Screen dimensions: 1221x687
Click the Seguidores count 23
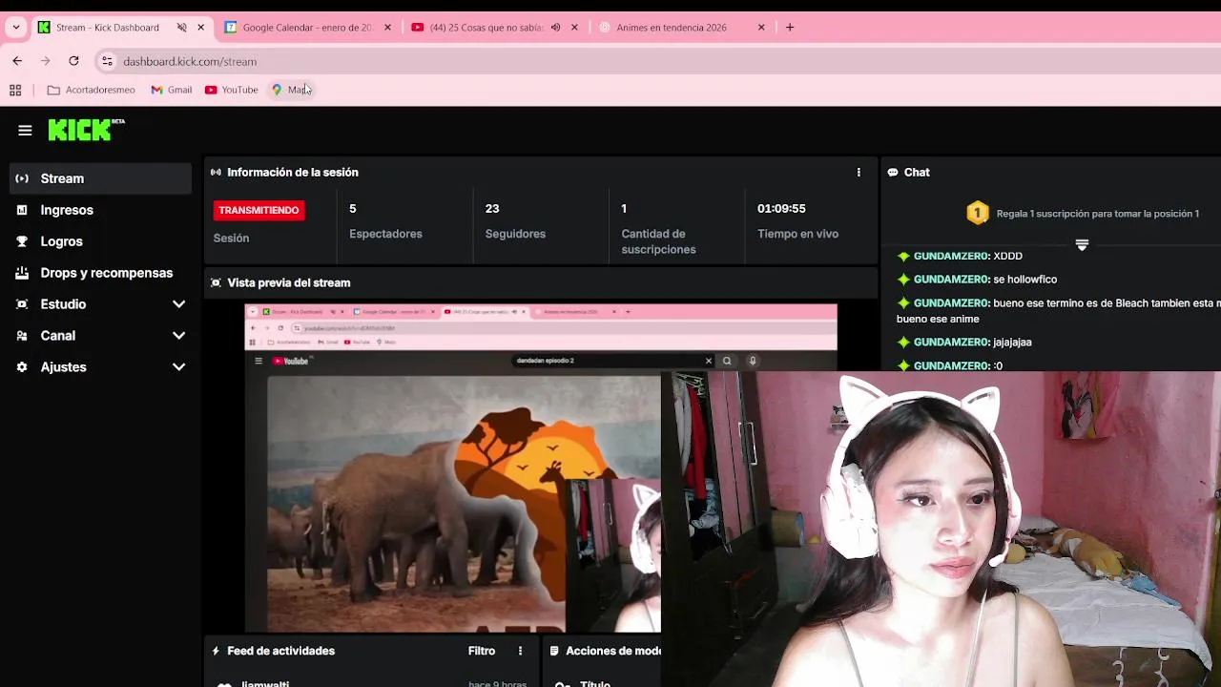tap(492, 208)
